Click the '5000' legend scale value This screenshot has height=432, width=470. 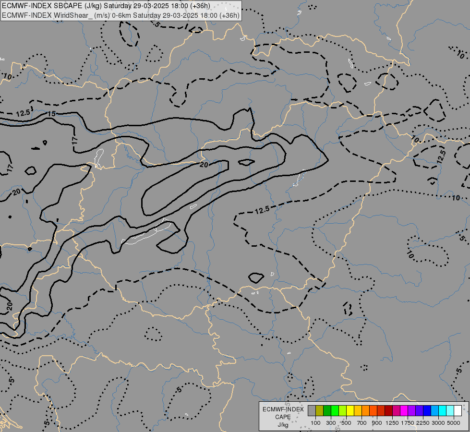click(x=454, y=423)
